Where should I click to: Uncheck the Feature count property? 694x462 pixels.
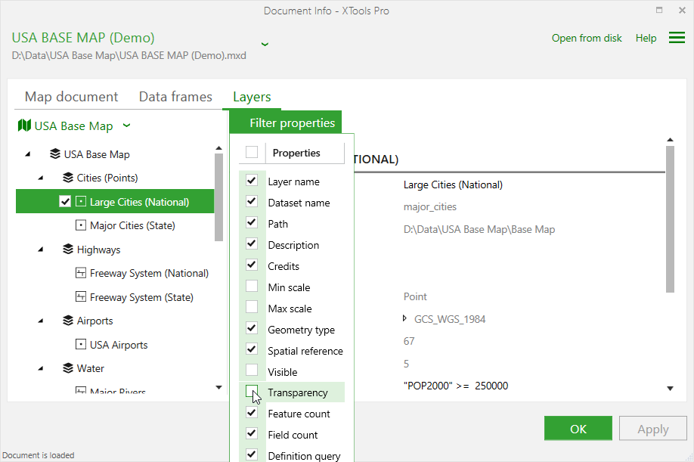252,413
